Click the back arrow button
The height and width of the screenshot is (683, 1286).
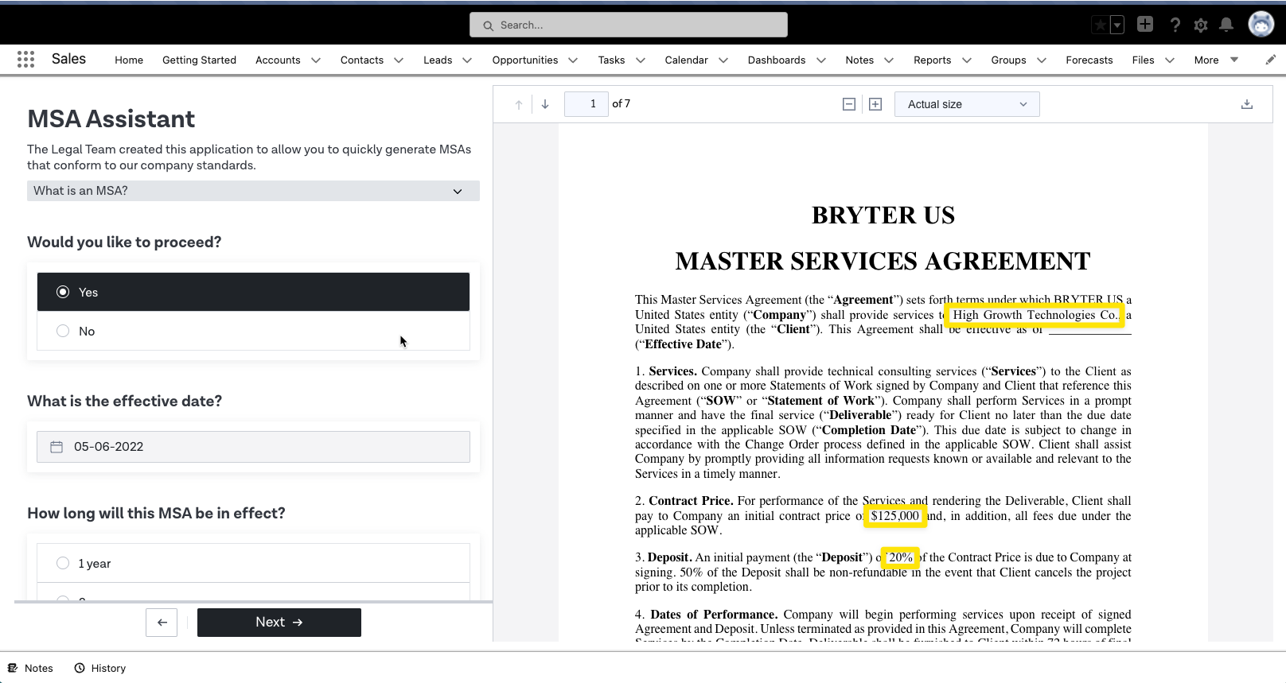(x=162, y=623)
